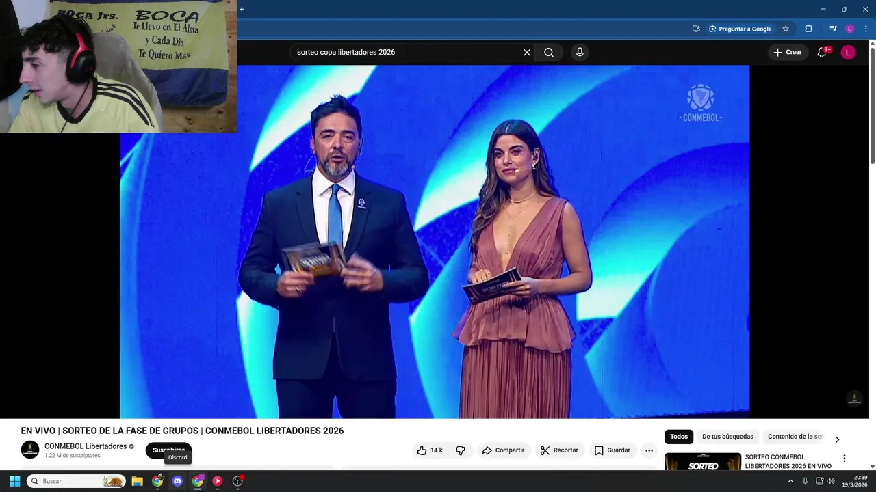The height and width of the screenshot is (492, 876).
Task: Start voice search with the microphone icon
Action: click(580, 52)
